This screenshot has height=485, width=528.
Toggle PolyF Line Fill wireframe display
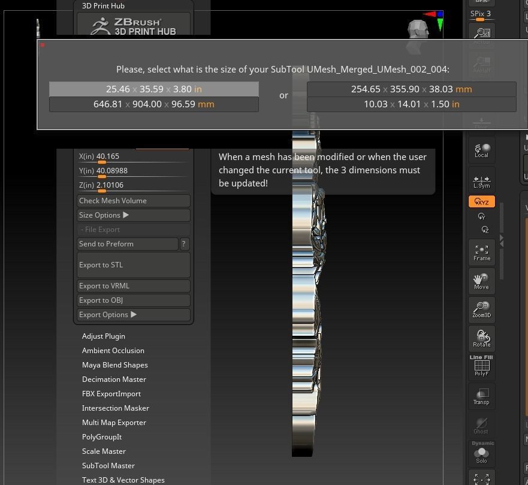482,366
